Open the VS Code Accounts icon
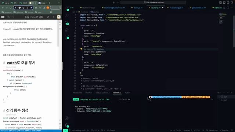The image size is (235, 132). click(67, 118)
